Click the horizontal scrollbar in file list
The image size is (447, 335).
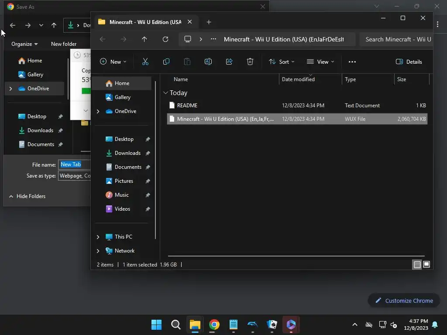coord(296,256)
